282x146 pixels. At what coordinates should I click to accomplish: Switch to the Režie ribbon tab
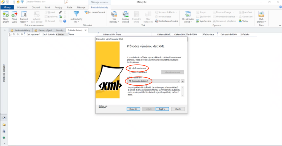point(70,7)
